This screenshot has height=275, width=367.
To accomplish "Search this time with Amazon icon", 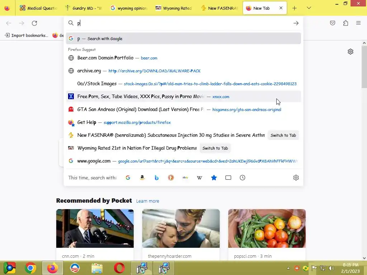I will click(x=142, y=178).
